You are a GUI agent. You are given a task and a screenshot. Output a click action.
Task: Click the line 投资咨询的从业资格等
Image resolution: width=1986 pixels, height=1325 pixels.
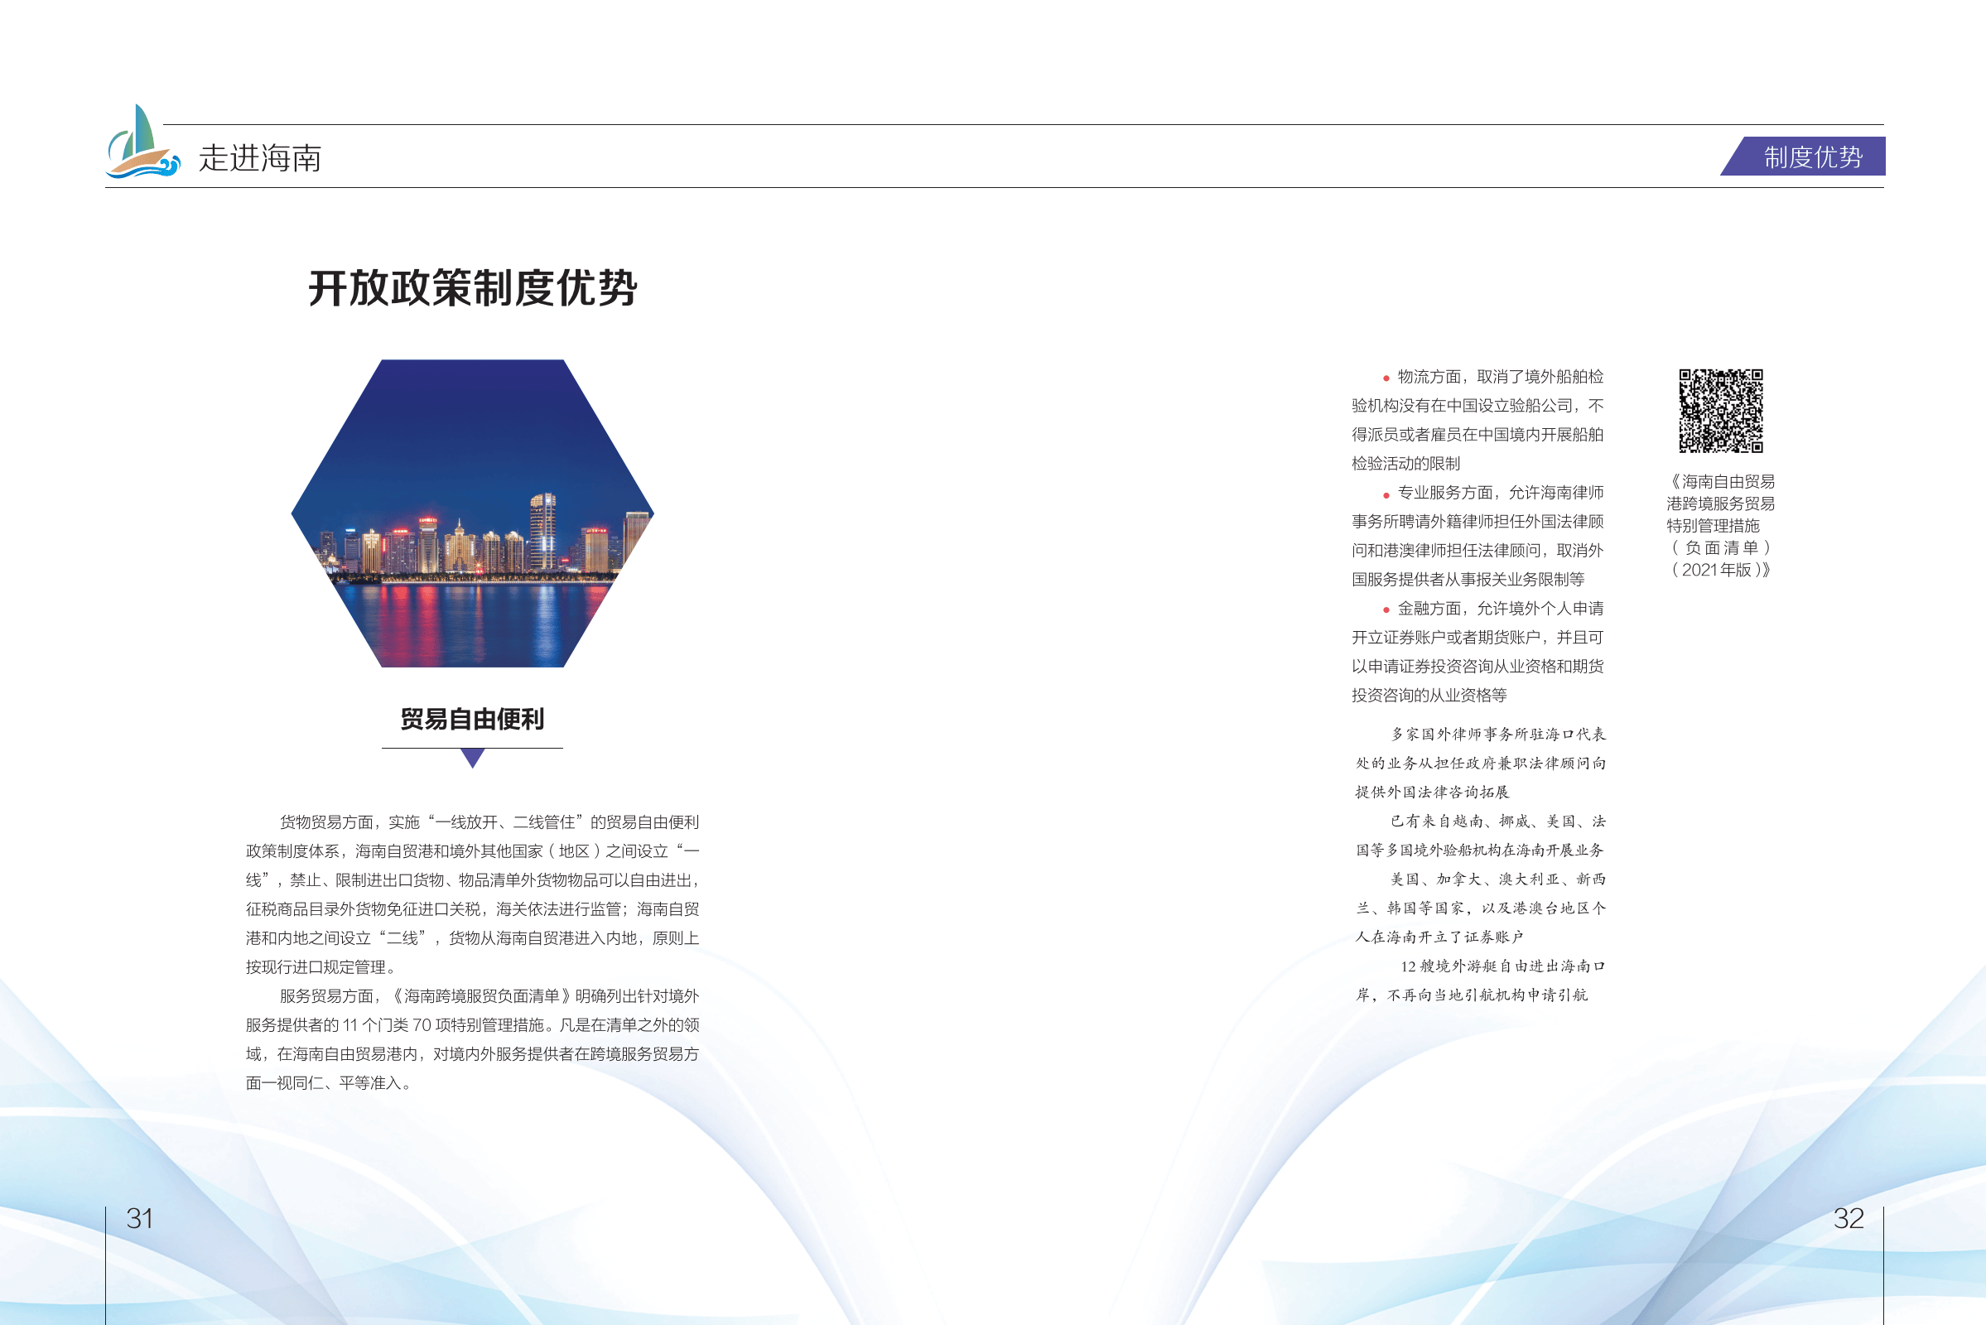pos(1429,695)
